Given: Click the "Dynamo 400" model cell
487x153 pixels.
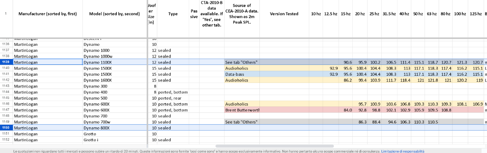Looking at the screenshot, I should (x=115, y=92).
